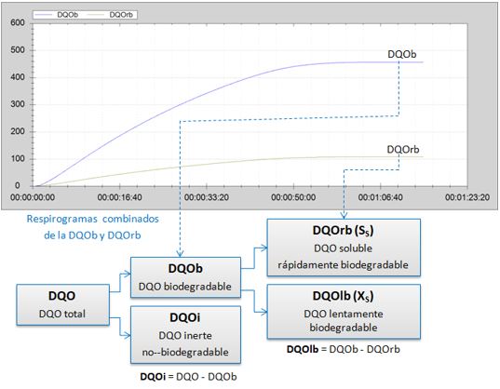Select the DQOb legend label
Image resolution: width=500 pixels, height=389 pixels.
pos(68,15)
